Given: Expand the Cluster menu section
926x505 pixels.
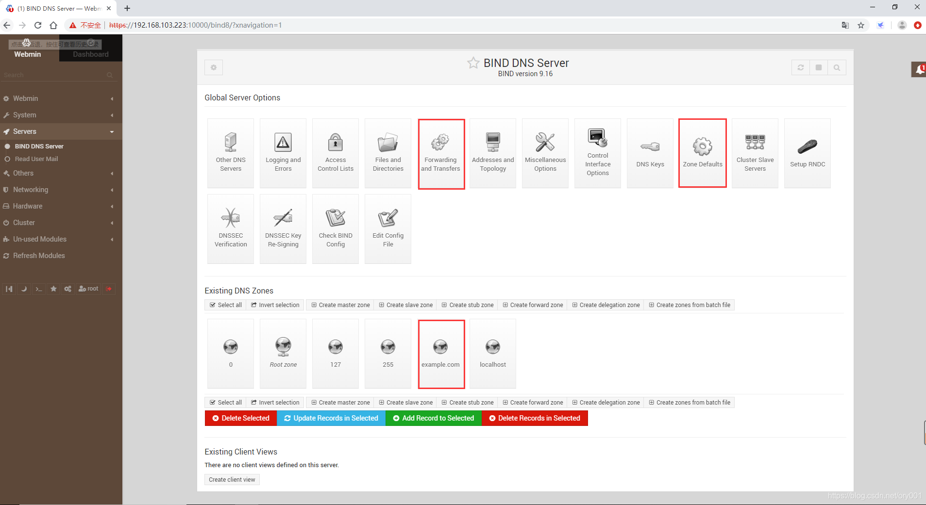Looking at the screenshot, I should point(61,223).
